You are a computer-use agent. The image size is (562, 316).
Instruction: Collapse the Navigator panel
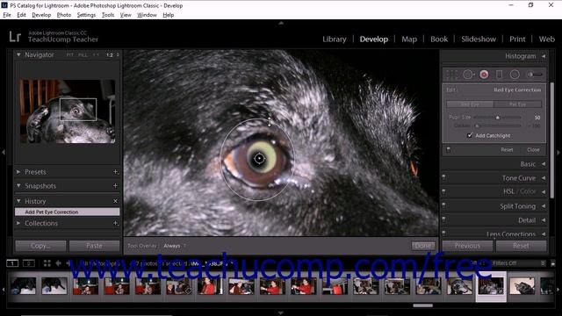(18, 54)
